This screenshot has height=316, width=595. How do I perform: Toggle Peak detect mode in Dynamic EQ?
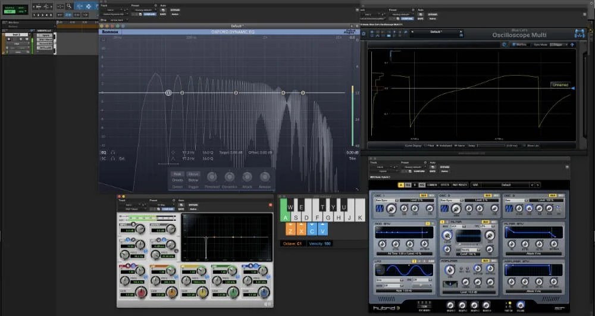(177, 174)
